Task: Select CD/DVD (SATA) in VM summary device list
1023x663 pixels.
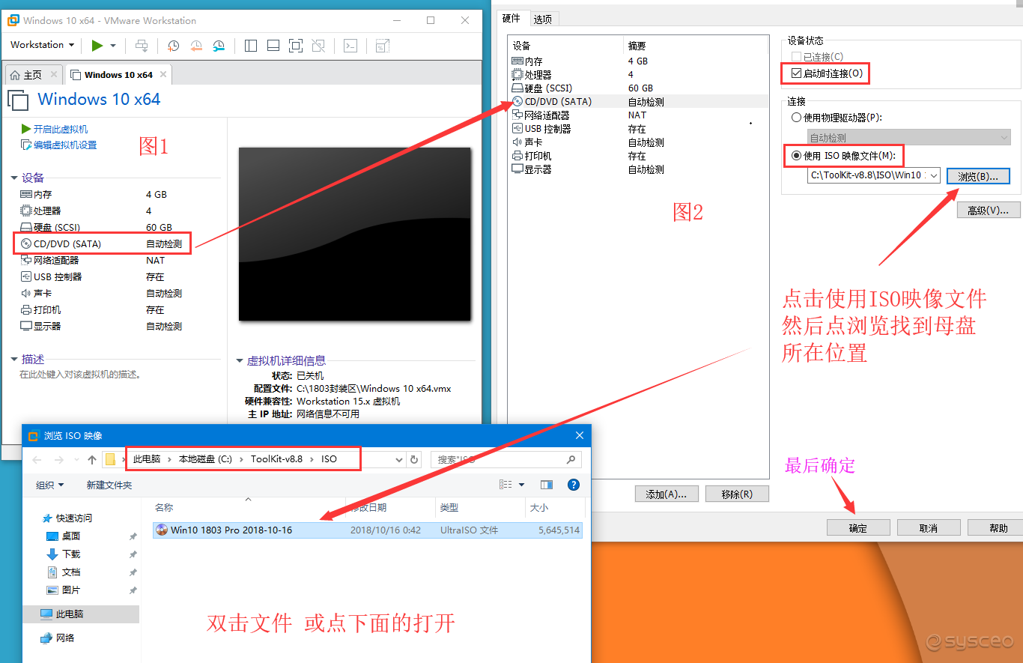Action: (103, 244)
